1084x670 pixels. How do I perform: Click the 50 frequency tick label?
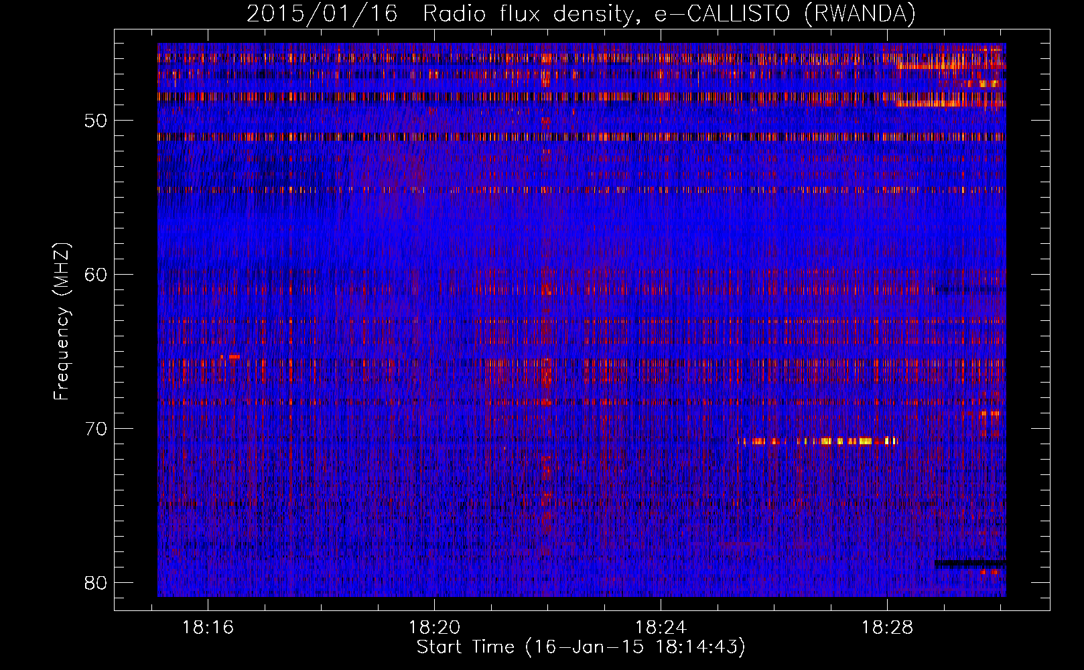click(95, 121)
